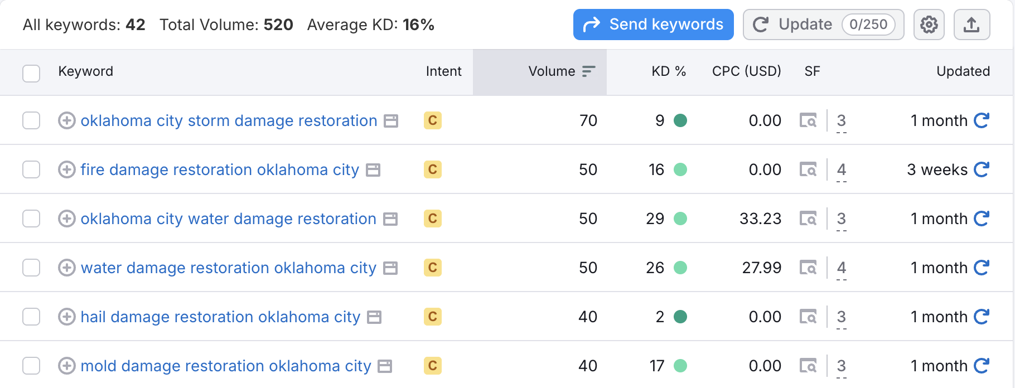Click the Commercial intent badge on hail damage row

432,316
